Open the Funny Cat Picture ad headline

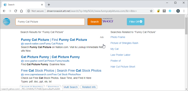point(54,40)
